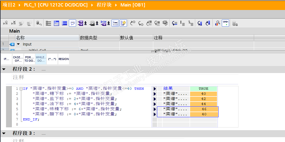The width and height of the screenshot is (285, 142).
Task: Expand watch row arrow showing value 46
Action: click(155, 109)
